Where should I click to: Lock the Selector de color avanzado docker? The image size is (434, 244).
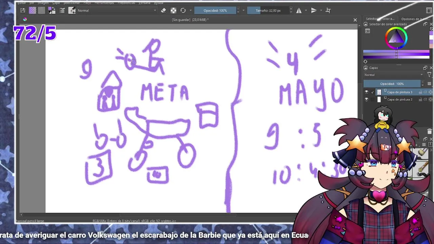tap(366, 24)
